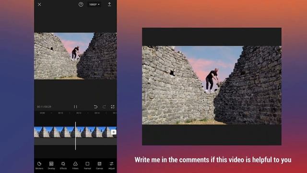Click the 00:12 mark on the timeline ruler
The width and height of the screenshot is (307, 173).
coord(79,113)
